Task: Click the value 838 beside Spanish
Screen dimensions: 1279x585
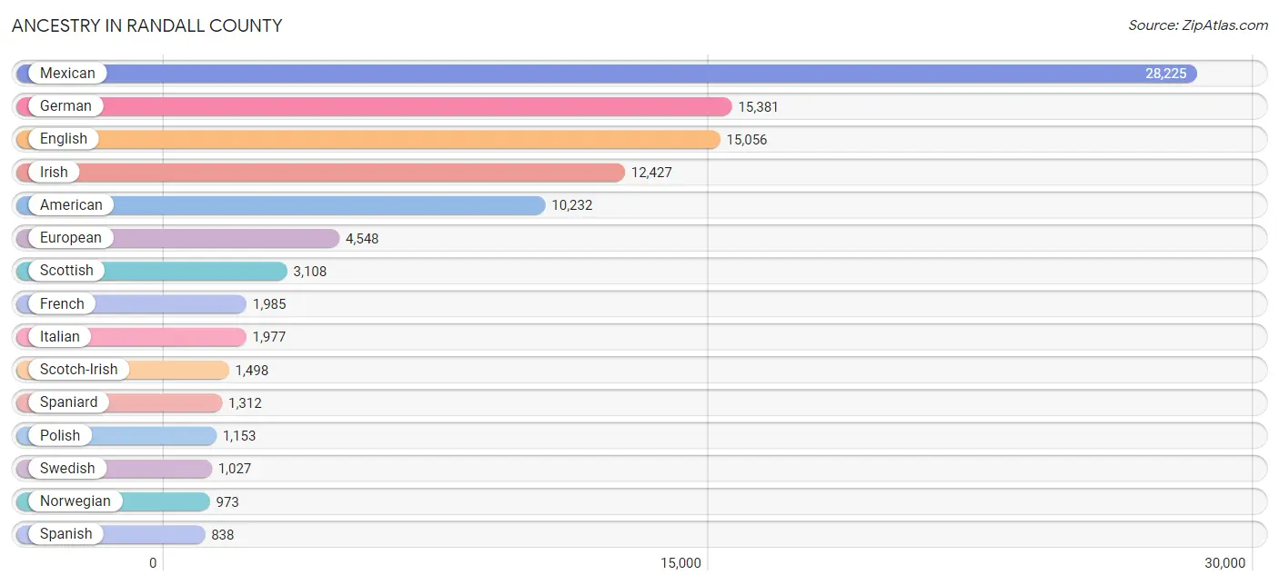Action: 223,535
